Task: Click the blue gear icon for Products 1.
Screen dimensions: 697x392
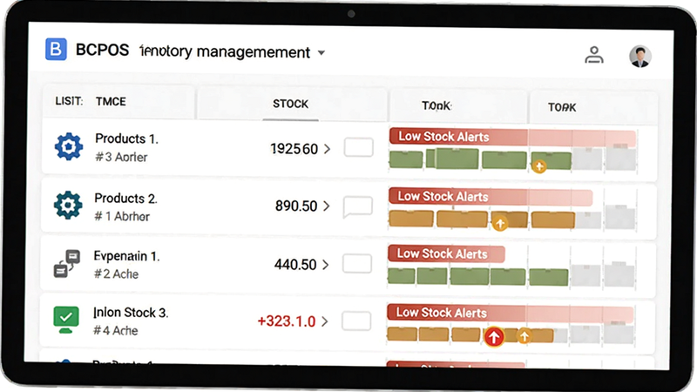Action: click(x=69, y=146)
